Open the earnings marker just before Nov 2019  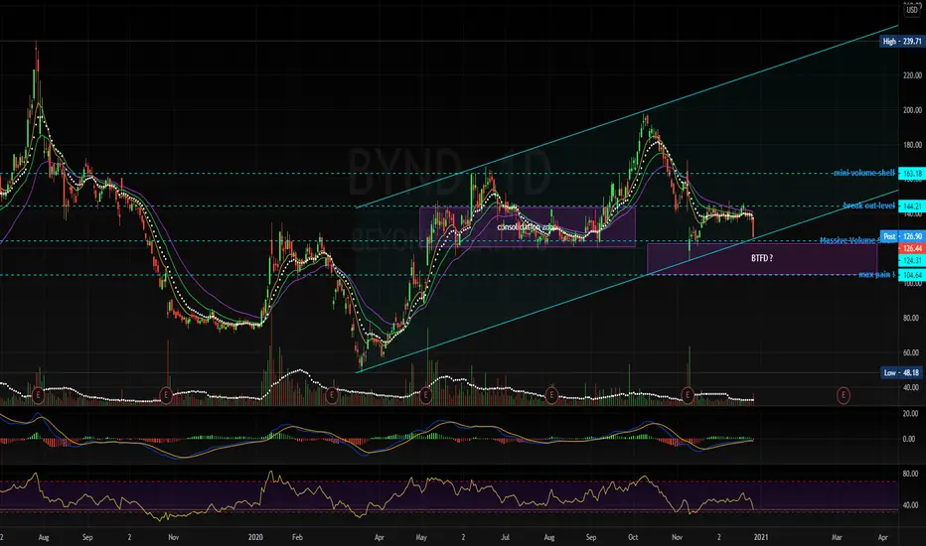(166, 395)
